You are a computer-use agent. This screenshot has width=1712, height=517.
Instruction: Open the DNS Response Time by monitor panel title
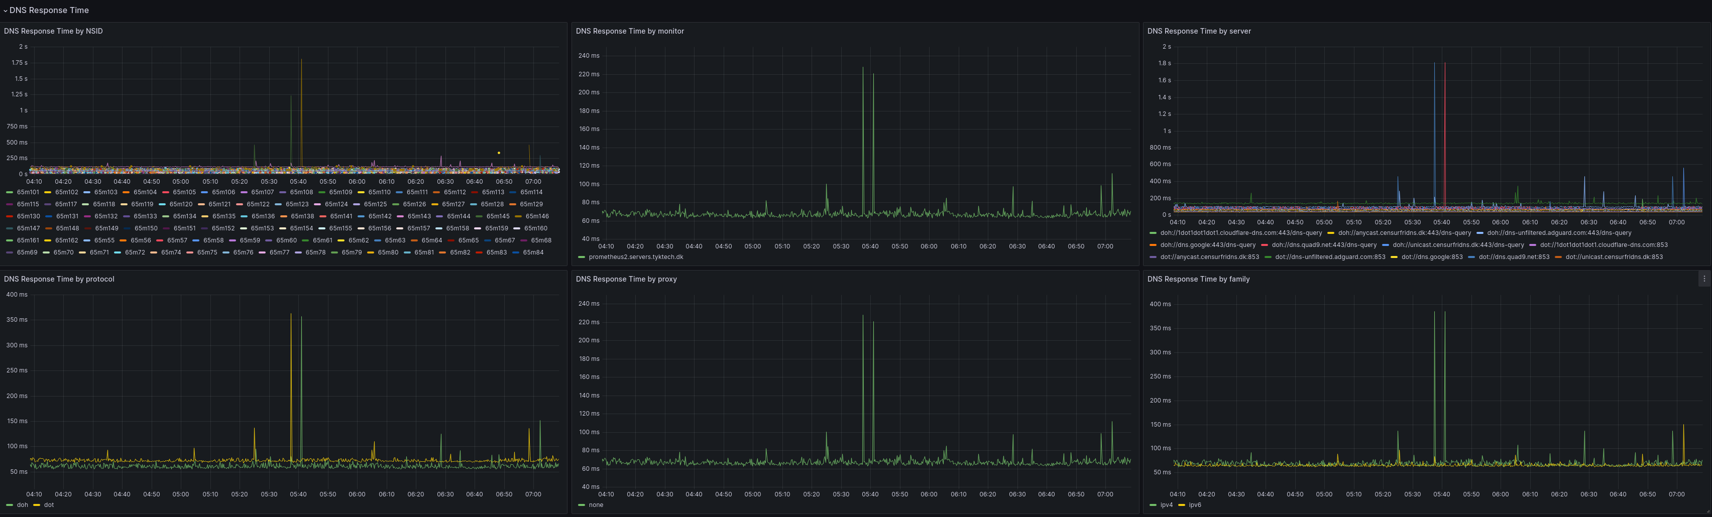629,31
